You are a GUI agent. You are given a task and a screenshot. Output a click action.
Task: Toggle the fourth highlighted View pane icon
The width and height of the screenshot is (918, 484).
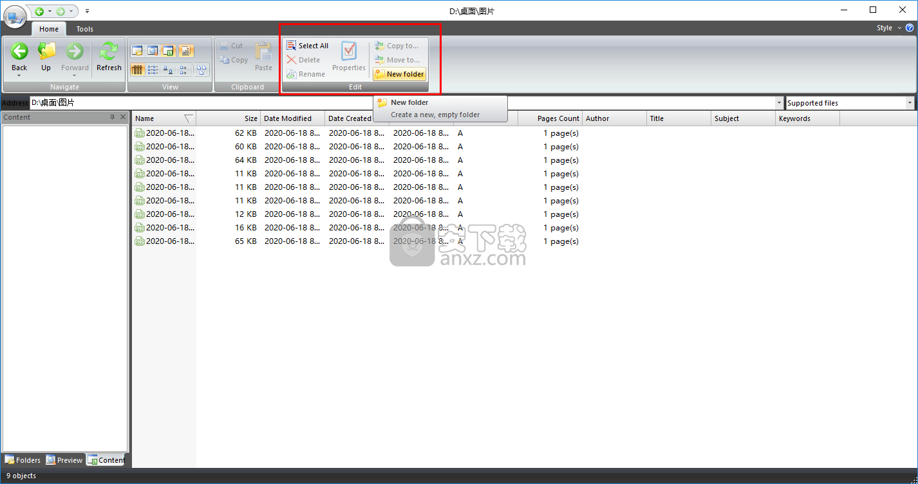coord(185,51)
